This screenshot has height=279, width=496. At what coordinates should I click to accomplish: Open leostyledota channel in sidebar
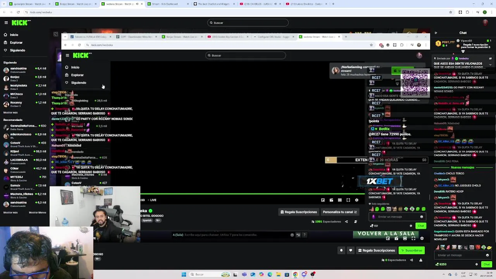tap(25, 87)
